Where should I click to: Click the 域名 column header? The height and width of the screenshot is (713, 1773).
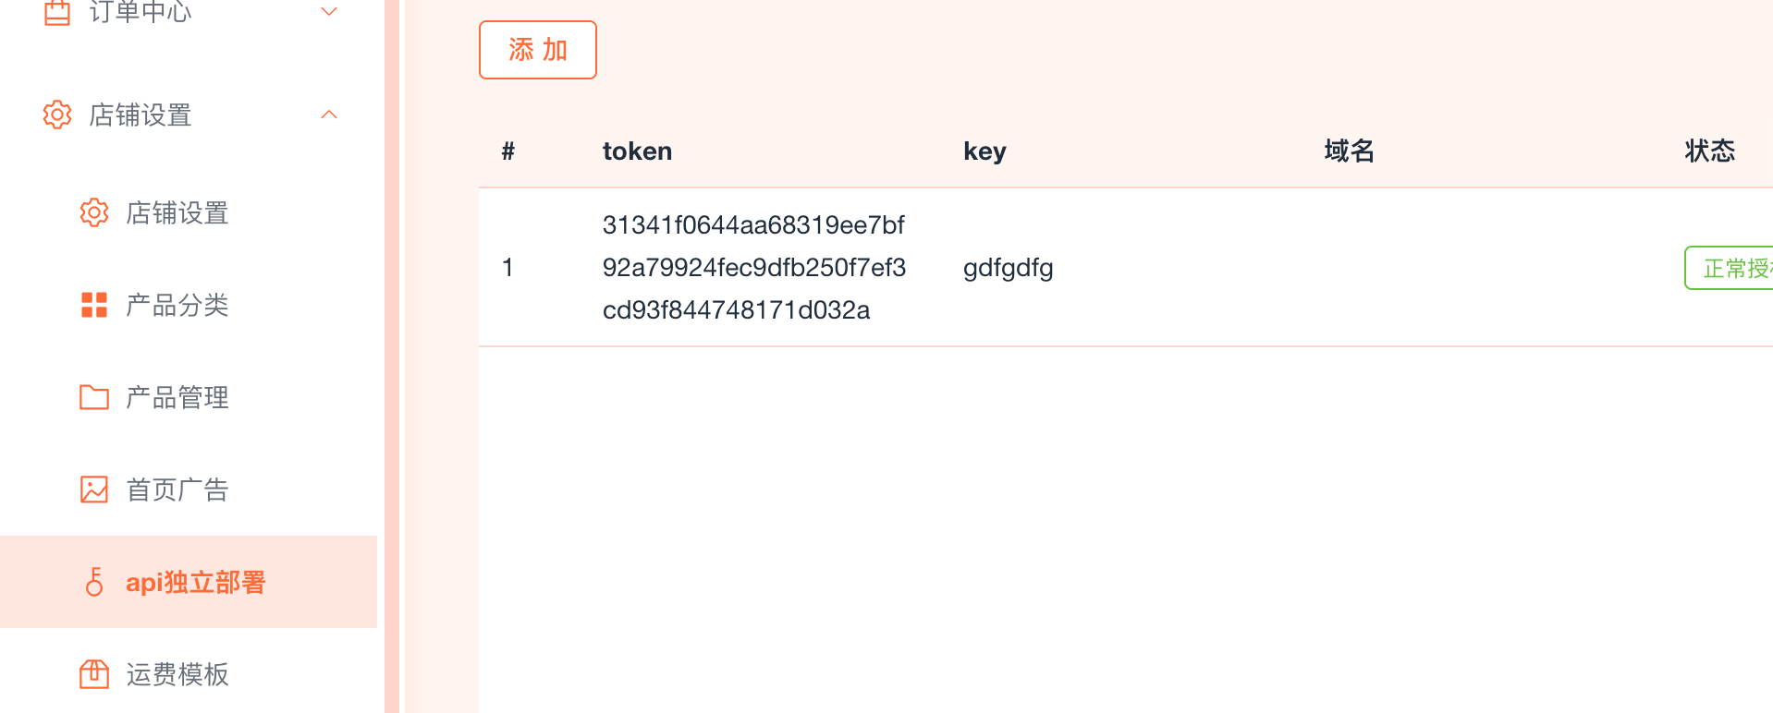(x=1349, y=151)
